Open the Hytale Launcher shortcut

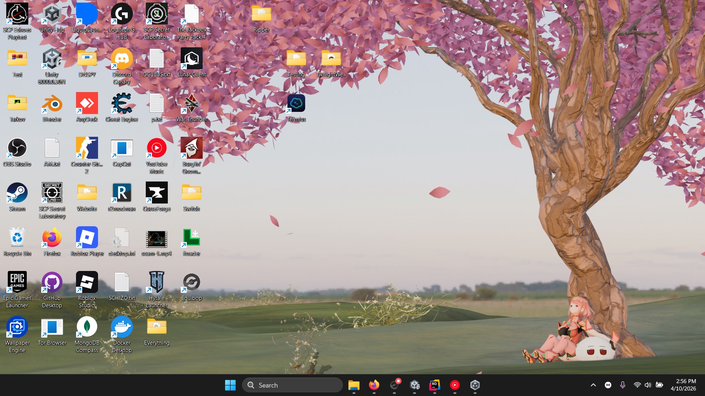tap(156, 290)
